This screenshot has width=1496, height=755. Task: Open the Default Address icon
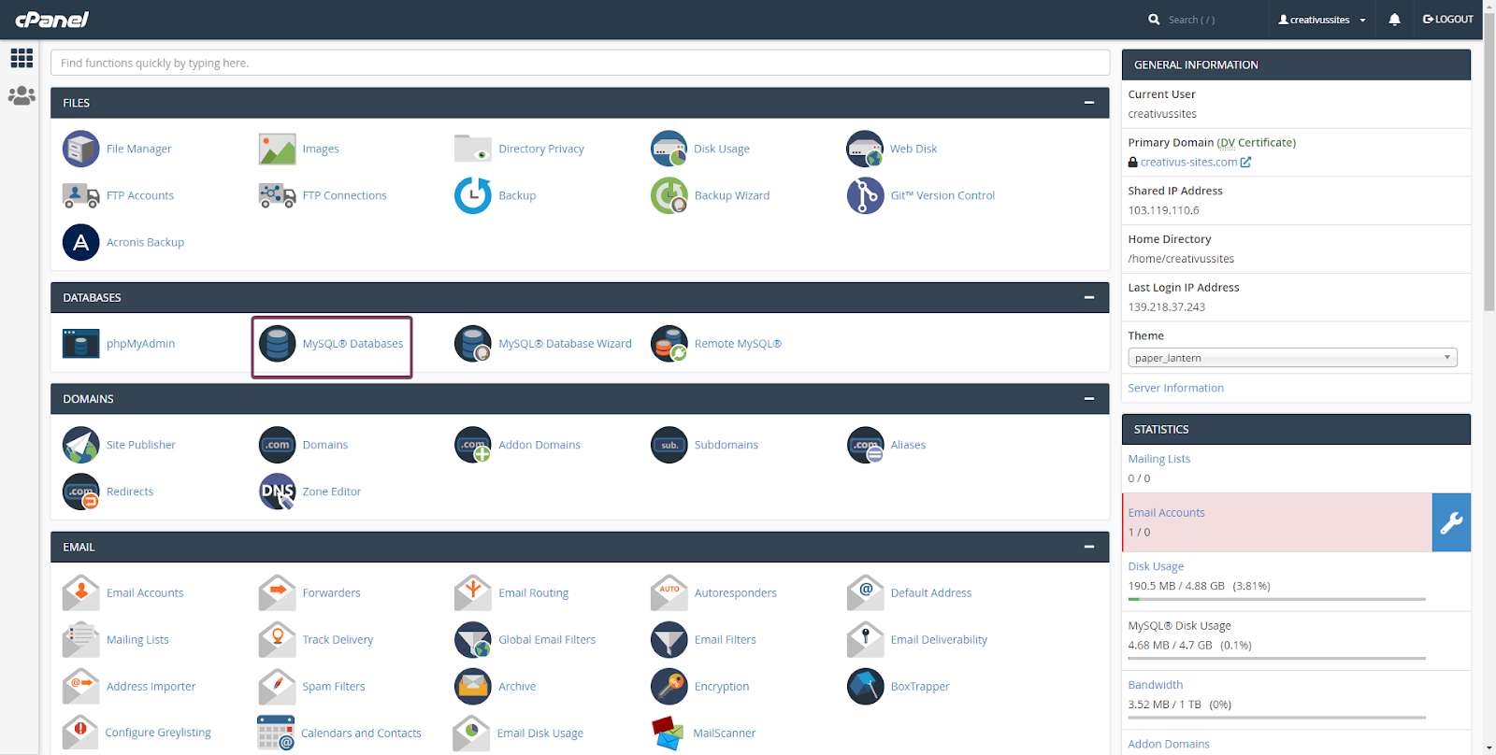(x=865, y=593)
